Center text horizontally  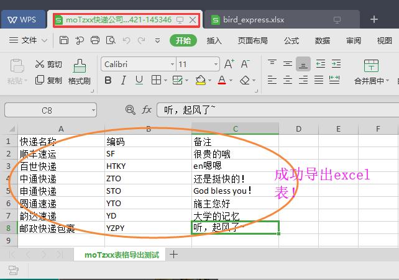[x=288, y=80]
